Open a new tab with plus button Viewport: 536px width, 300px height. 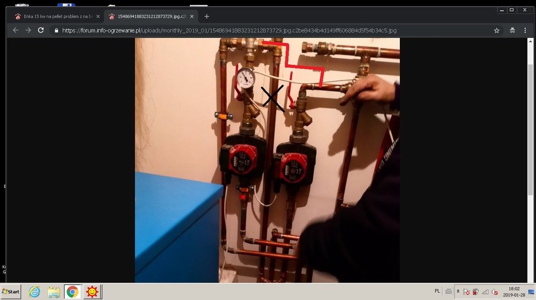tap(207, 17)
